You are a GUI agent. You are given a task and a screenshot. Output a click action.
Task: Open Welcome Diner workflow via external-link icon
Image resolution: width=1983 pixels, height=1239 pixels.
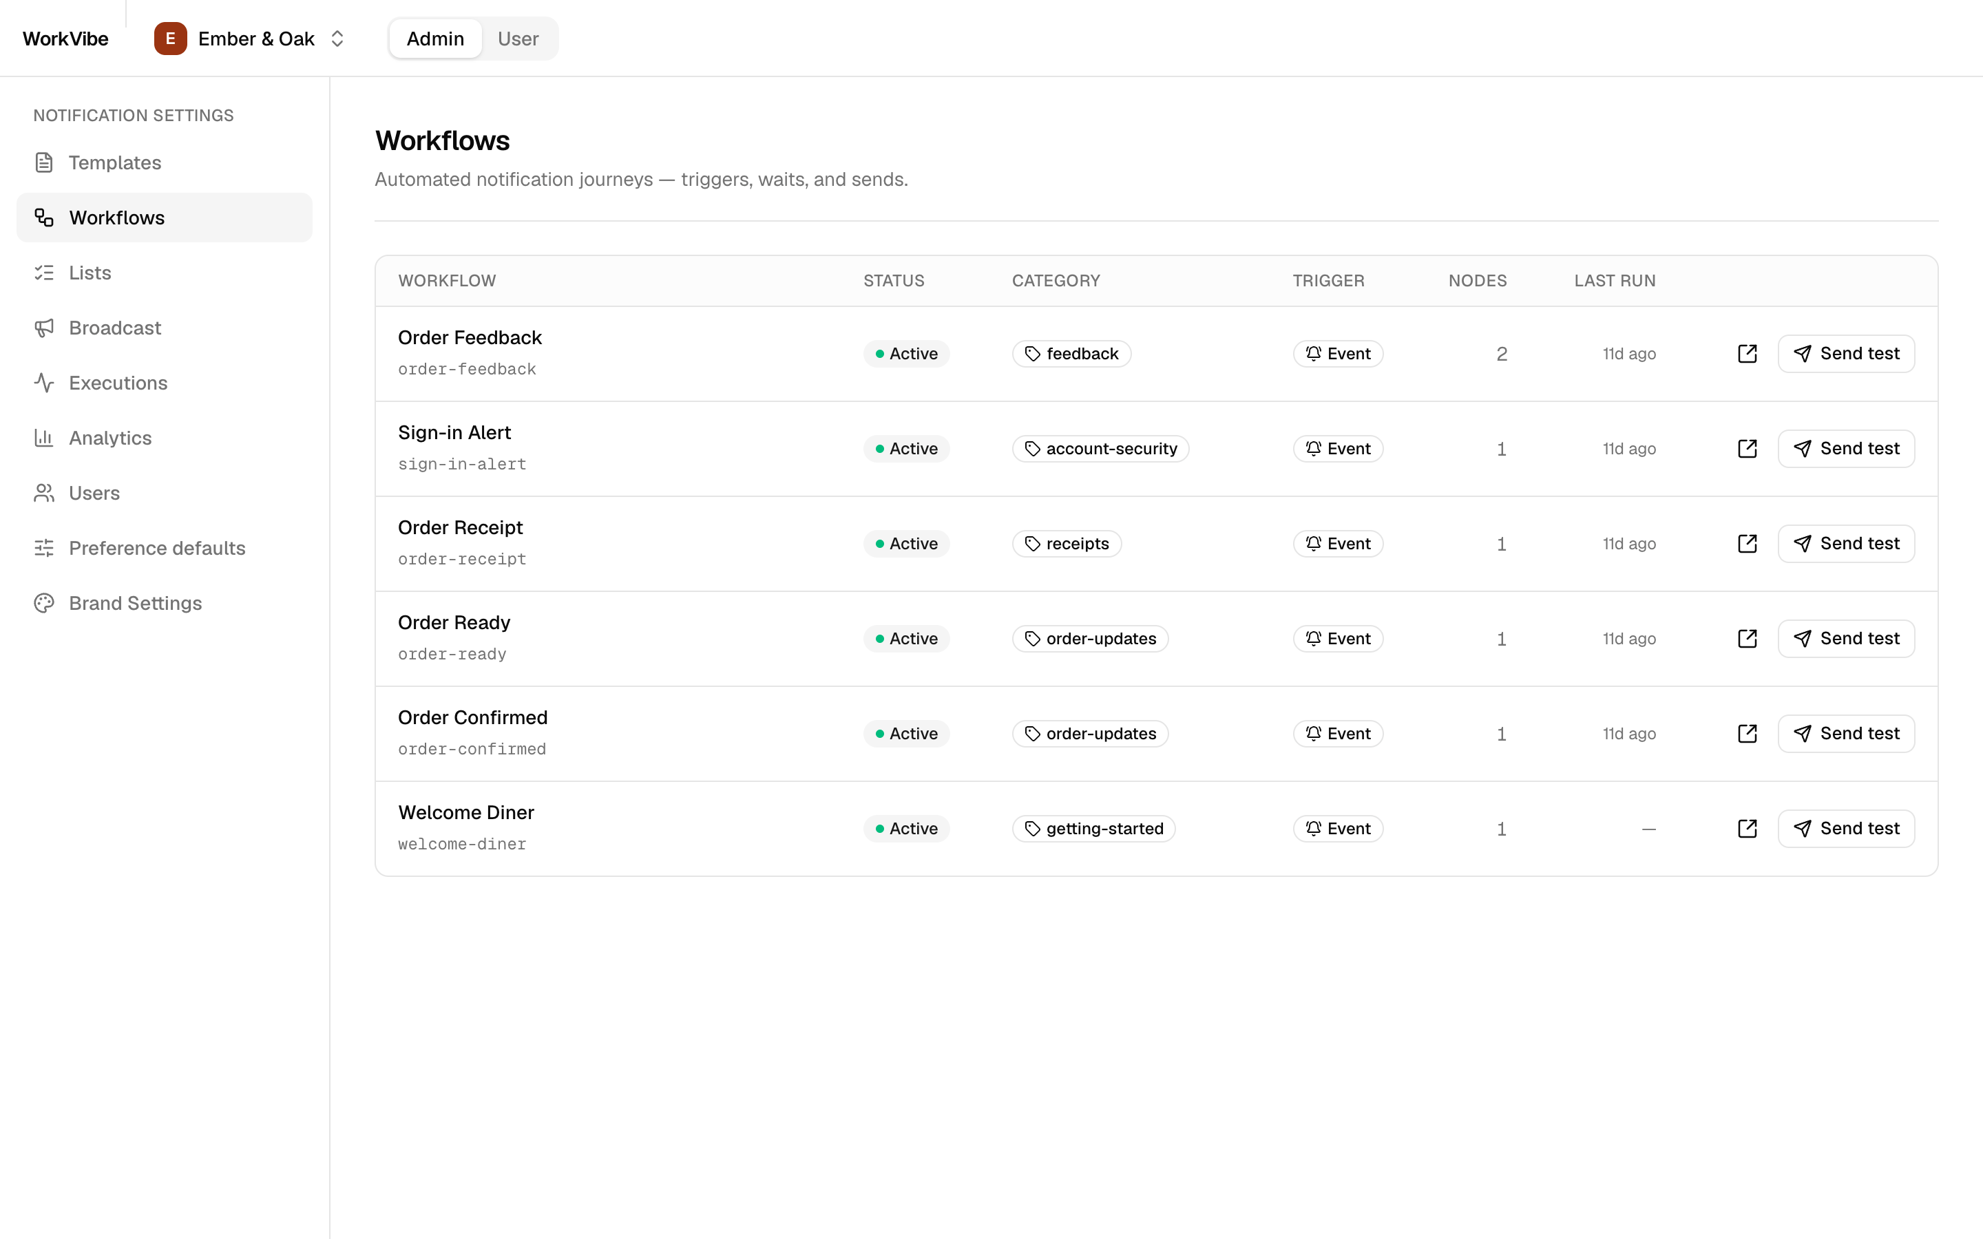coord(1747,829)
